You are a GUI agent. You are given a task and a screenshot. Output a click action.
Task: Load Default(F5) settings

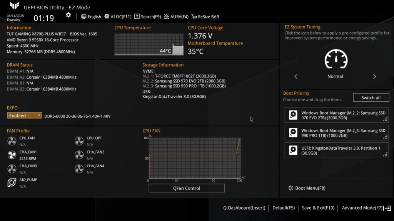[284, 208]
